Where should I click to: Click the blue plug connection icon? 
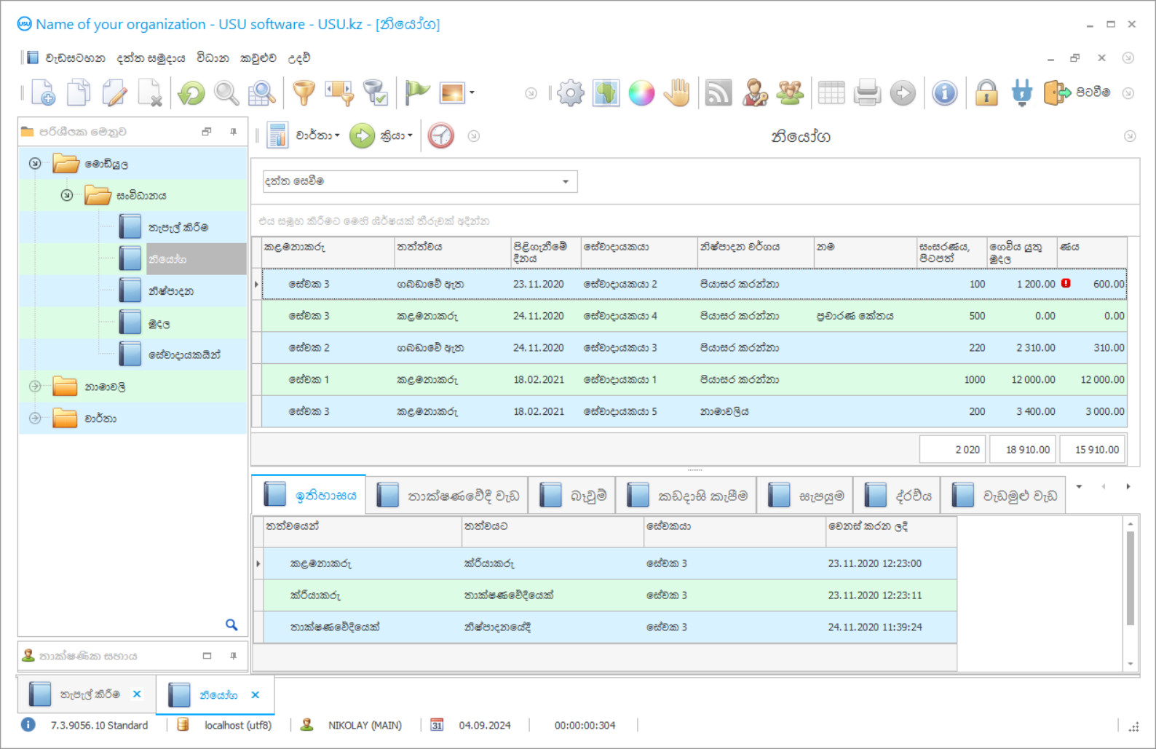click(1022, 93)
